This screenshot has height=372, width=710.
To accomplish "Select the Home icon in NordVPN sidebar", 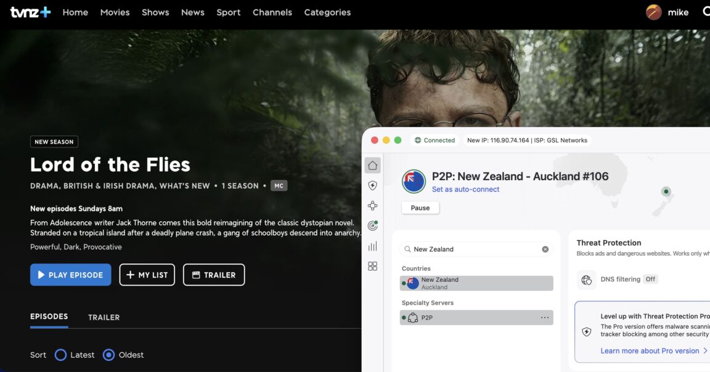I will click(372, 165).
